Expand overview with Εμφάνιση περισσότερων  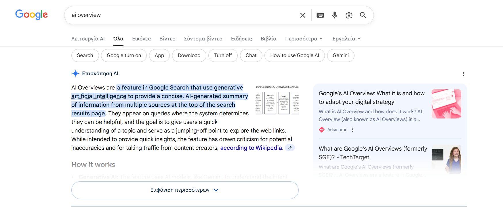point(185,190)
